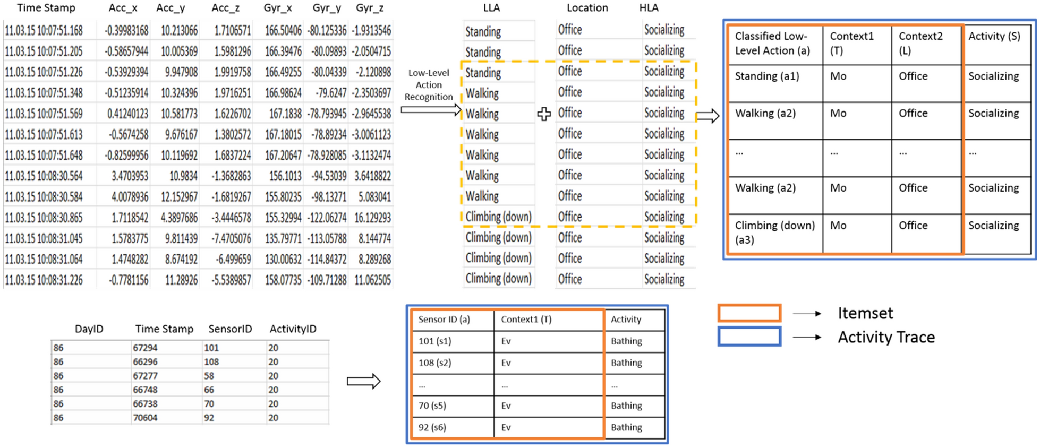
Task: Click the timestamp 11.03.15 10:07:51.205
Action: [x=44, y=51]
